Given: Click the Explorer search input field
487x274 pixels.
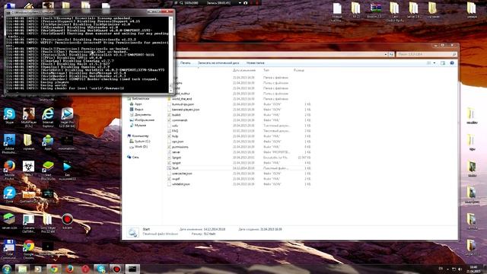Looking at the screenshot, I should [427, 54].
